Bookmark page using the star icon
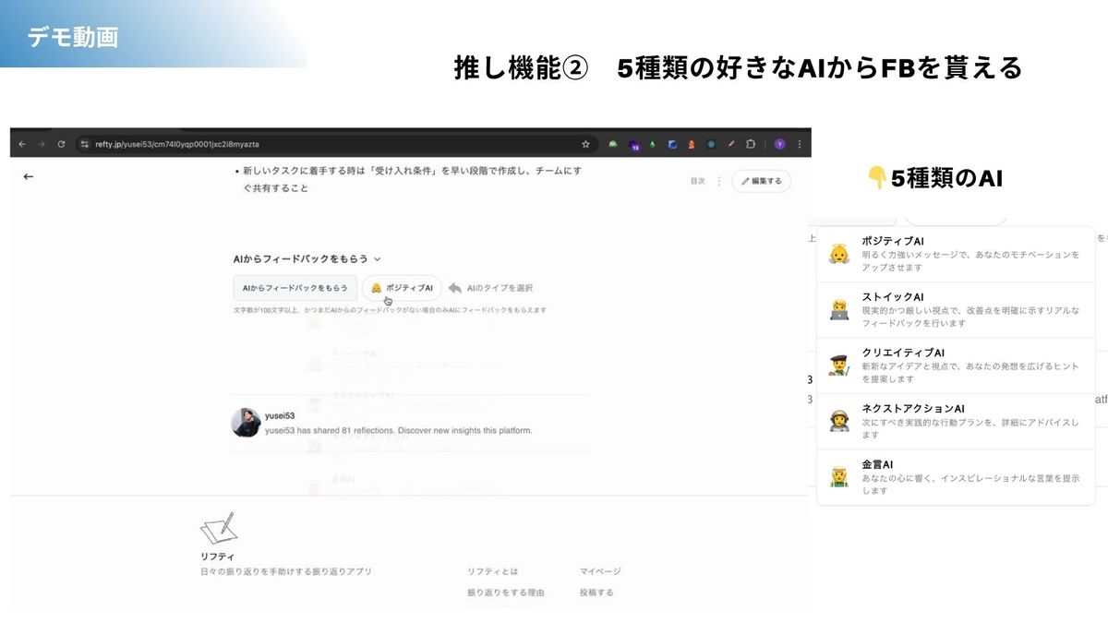1108x623 pixels. pos(585,144)
